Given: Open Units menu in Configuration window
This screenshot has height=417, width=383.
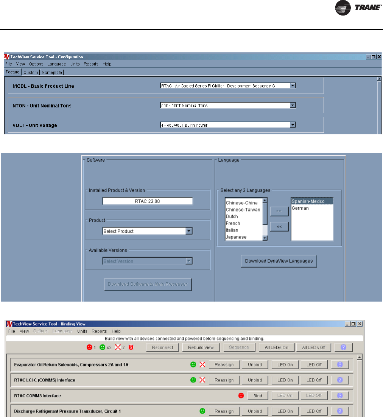Looking at the screenshot, I should click(x=75, y=64).
